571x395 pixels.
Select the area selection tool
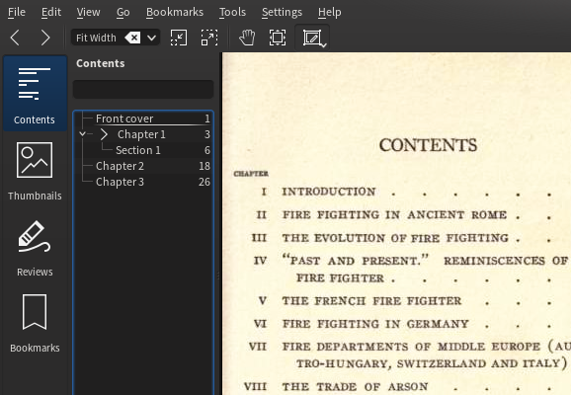tap(278, 38)
